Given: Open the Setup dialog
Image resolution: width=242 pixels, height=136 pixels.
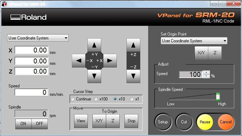Looking at the screenshot, I should click(163, 122).
